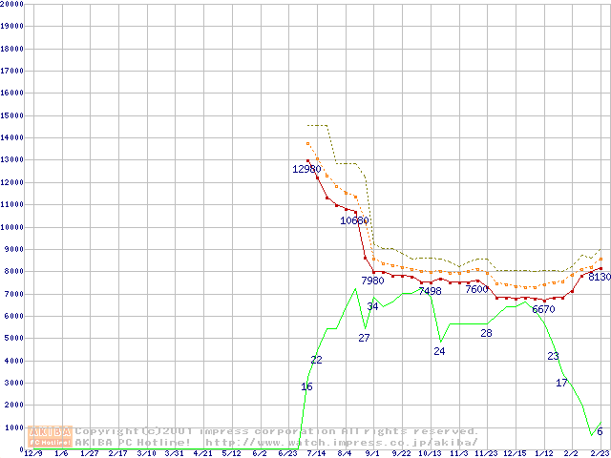Click the impress corporation copyright text
The height and width of the screenshot is (458, 611).
coord(276,430)
